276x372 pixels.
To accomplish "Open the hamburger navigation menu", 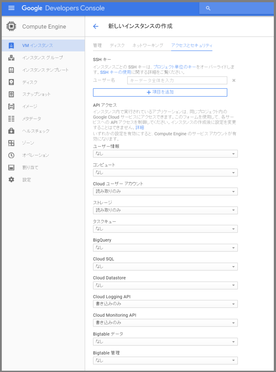I will pyautogui.click(x=11, y=8).
